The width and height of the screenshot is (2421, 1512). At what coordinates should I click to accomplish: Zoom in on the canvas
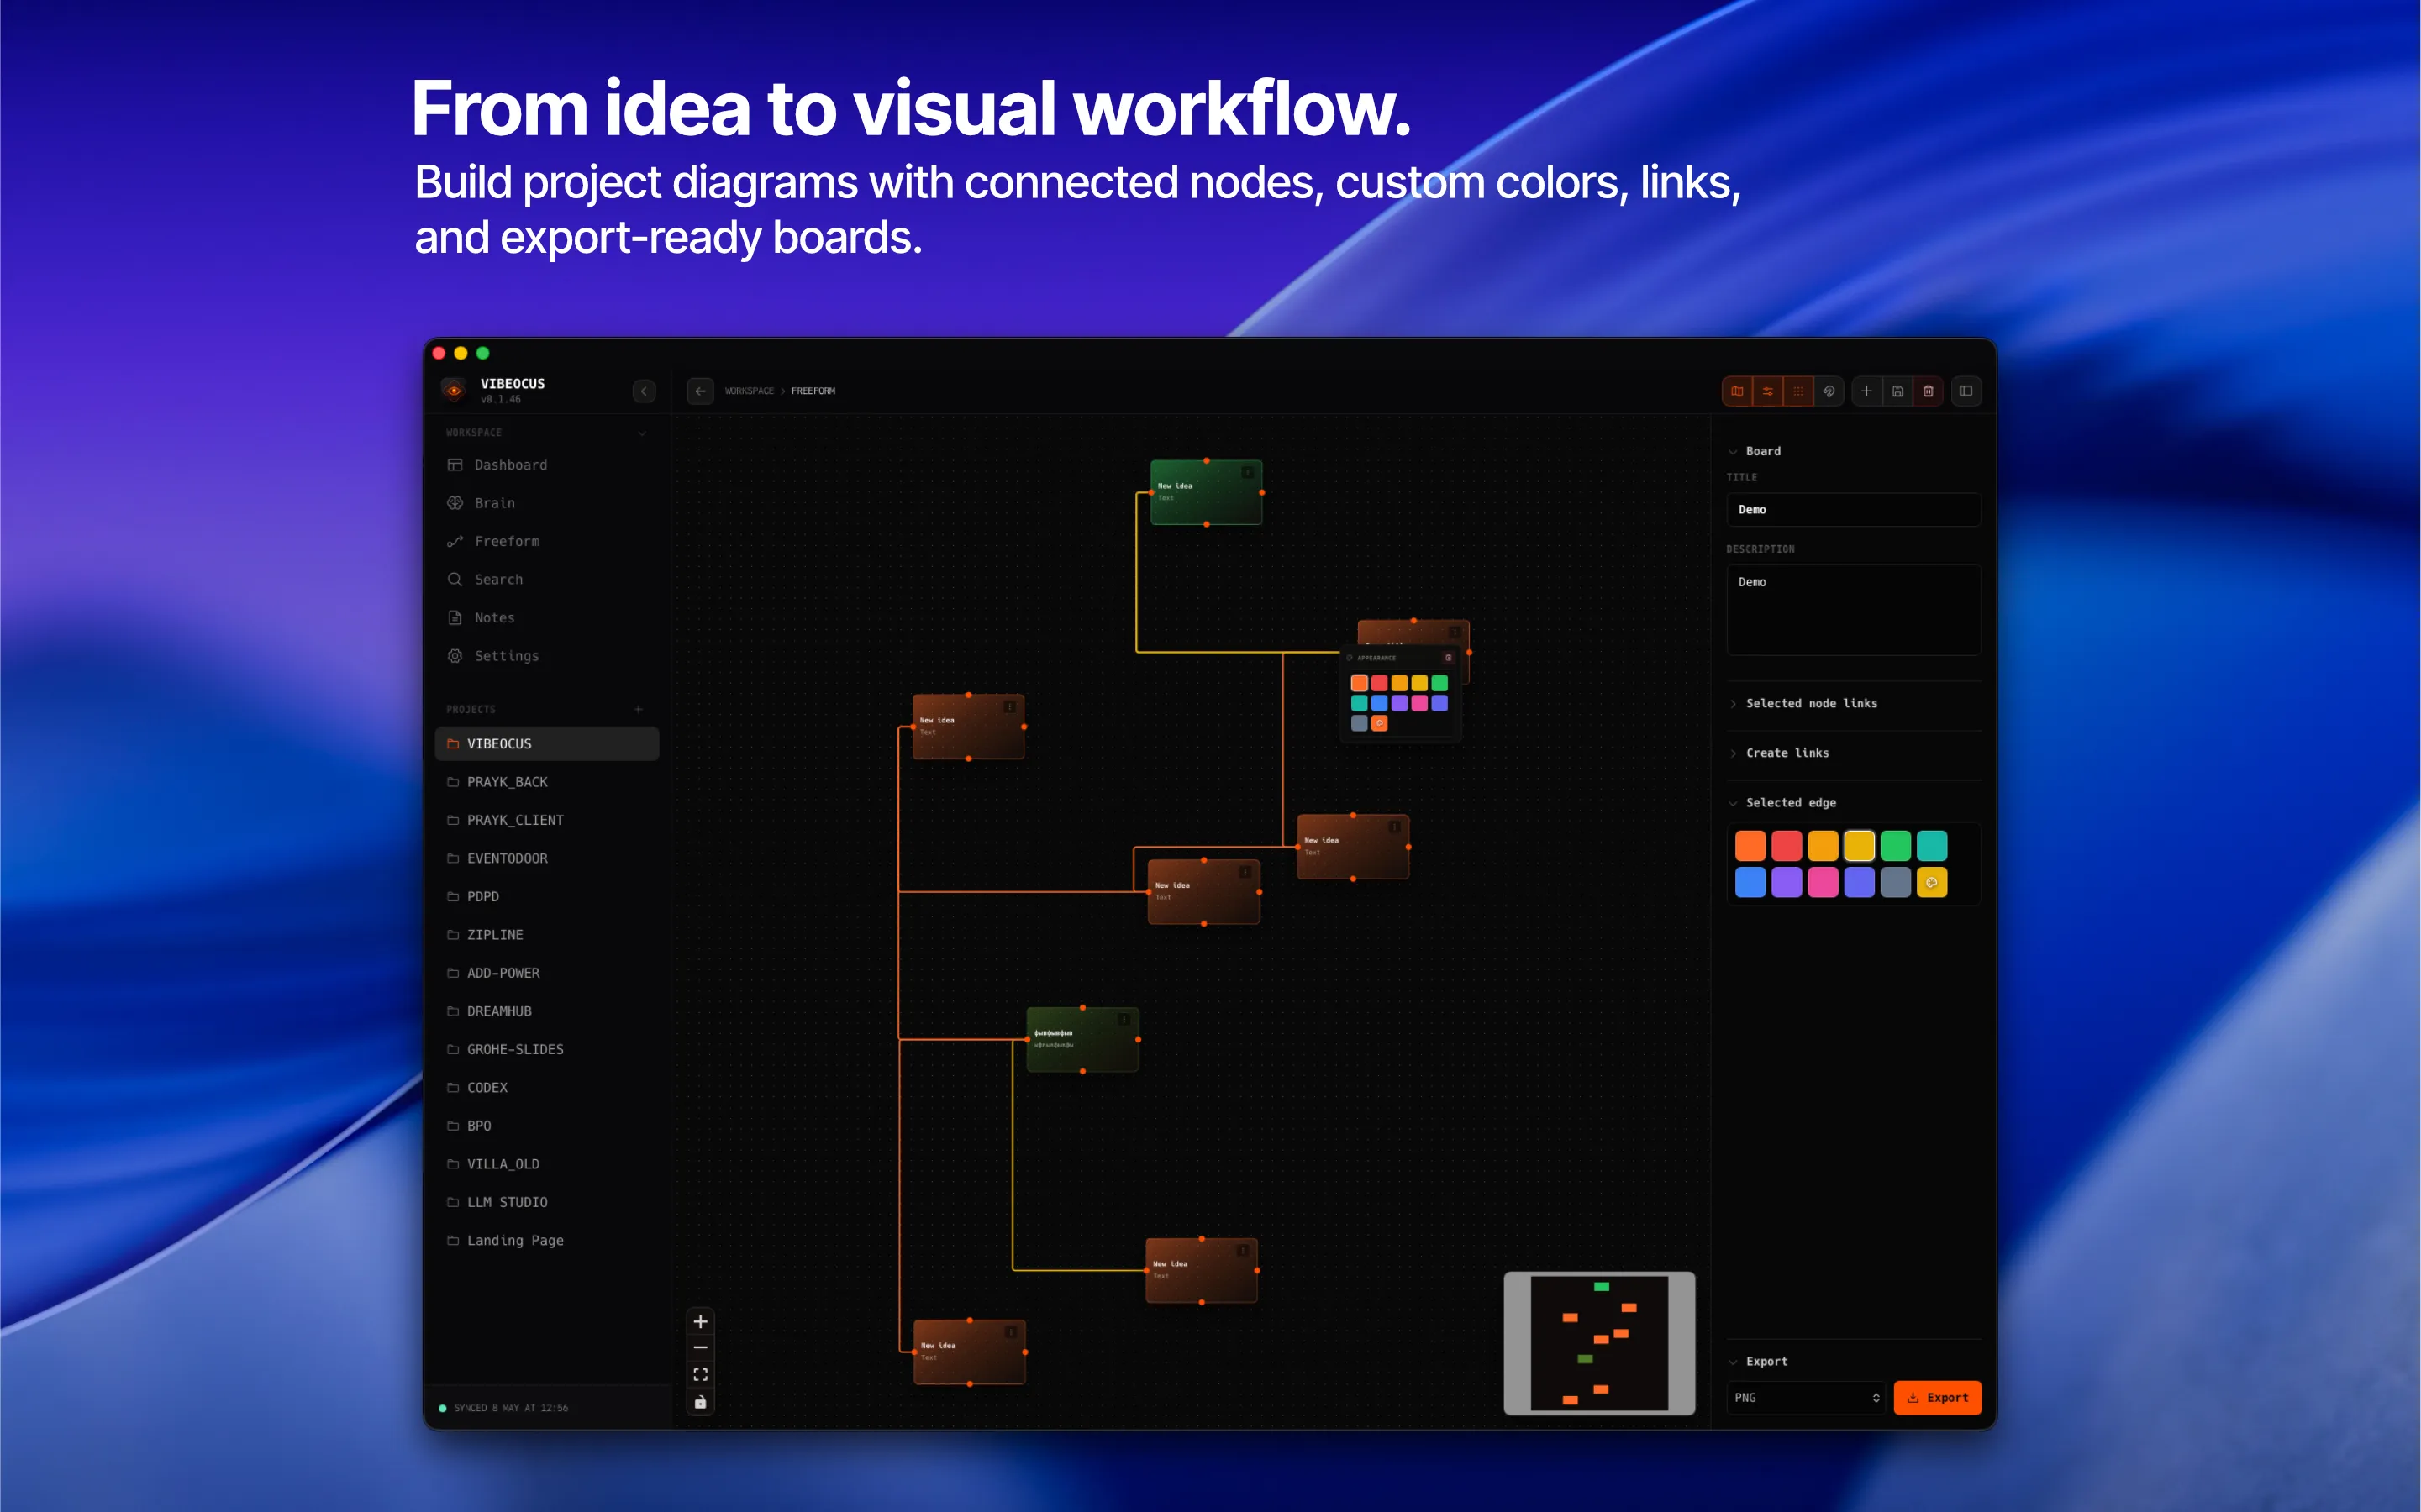click(x=700, y=1321)
